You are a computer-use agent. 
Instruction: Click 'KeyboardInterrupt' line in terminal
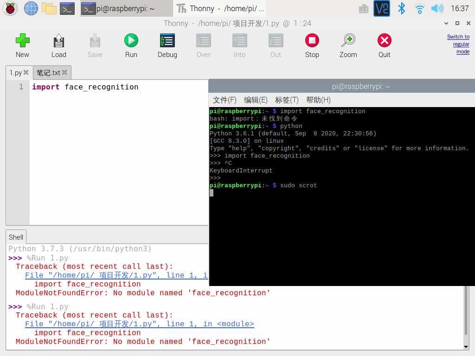click(x=241, y=171)
